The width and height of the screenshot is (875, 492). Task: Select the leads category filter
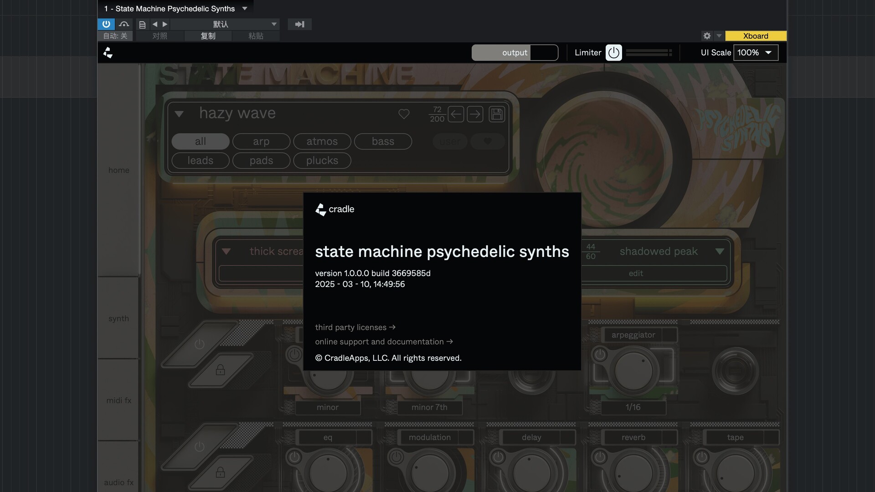[201, 161]
